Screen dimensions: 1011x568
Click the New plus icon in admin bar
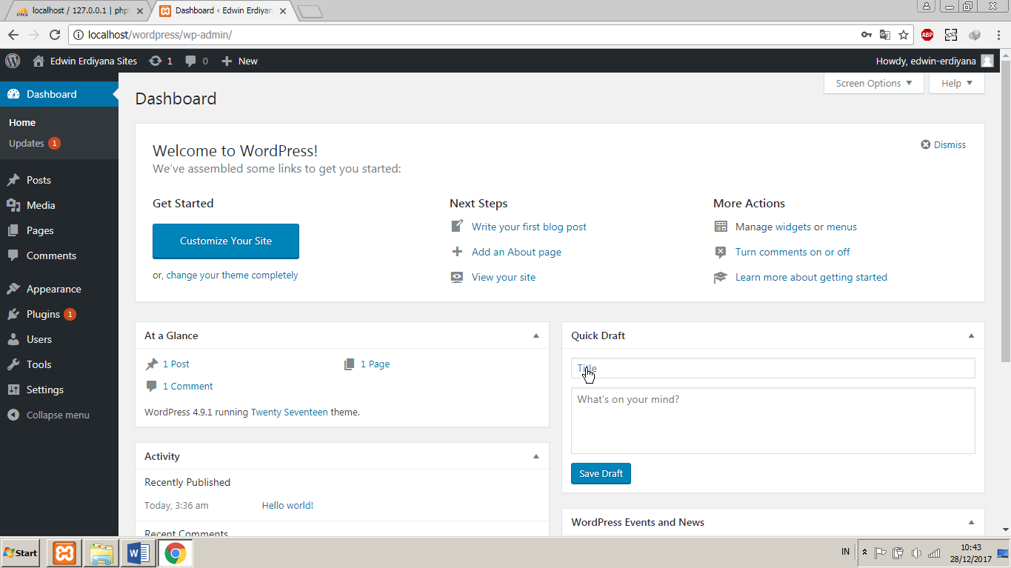tap(227, 61)
